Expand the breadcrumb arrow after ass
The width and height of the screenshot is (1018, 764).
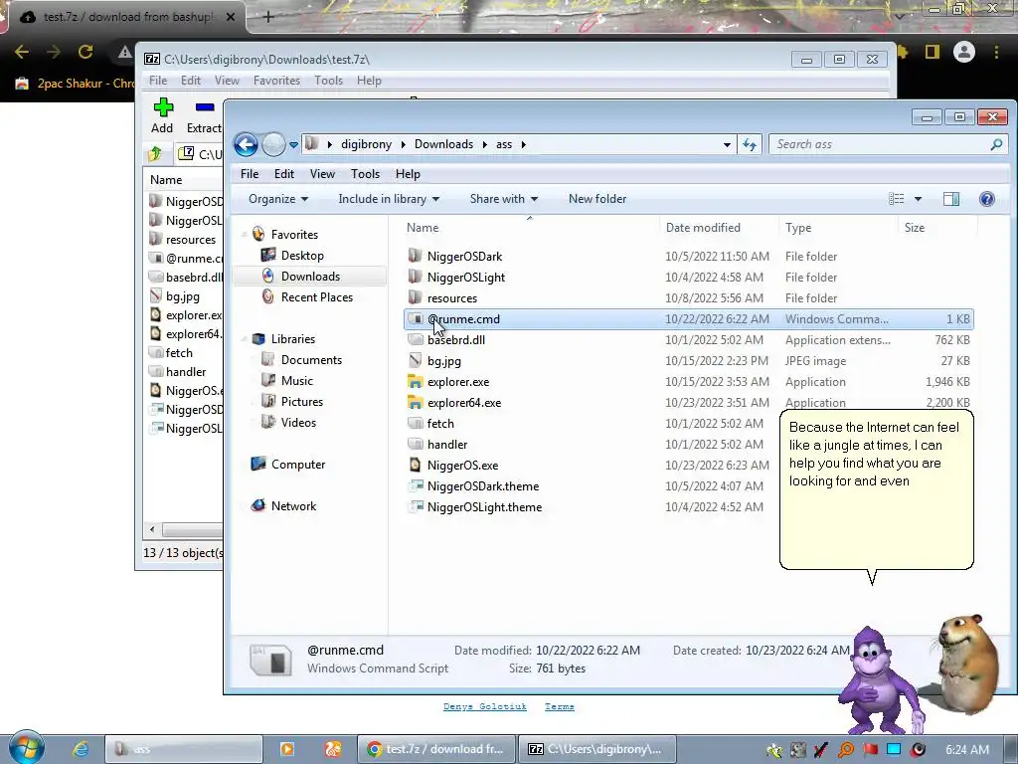(x=523, y=144)
